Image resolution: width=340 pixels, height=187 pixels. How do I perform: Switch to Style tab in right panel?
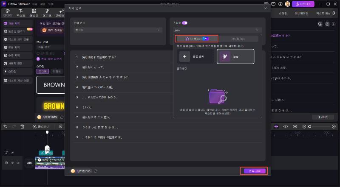[x=283, y=14]
